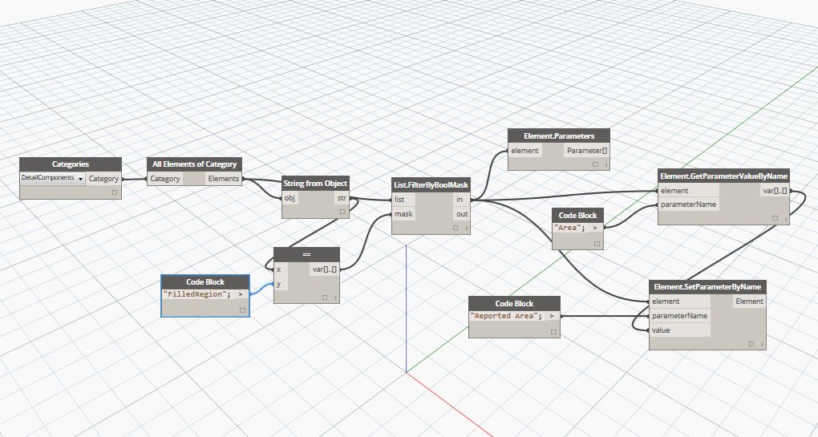
Task: Toggle preview square on Reported Area Code Block
Action: (553, 332)
